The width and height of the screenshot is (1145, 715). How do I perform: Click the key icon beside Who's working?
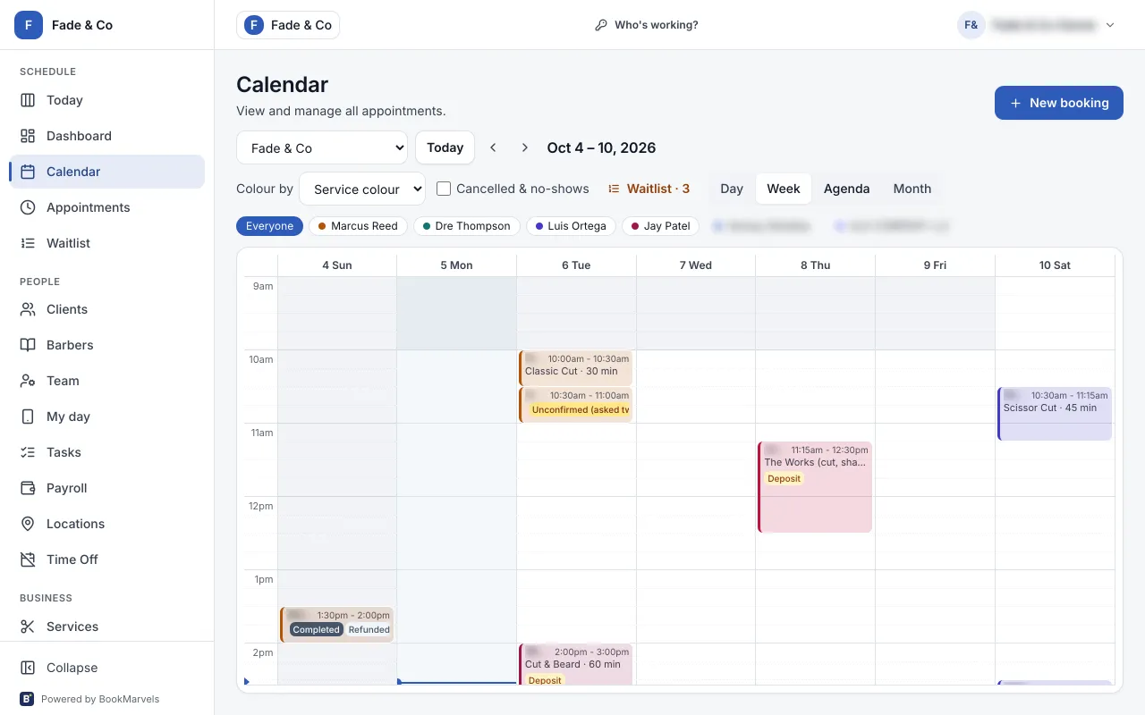(601, 25)
